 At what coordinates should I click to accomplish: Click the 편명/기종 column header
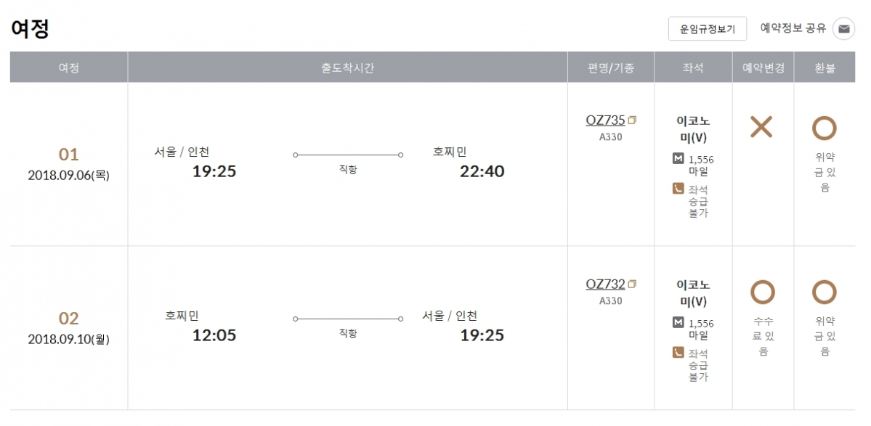click(611, 67)
